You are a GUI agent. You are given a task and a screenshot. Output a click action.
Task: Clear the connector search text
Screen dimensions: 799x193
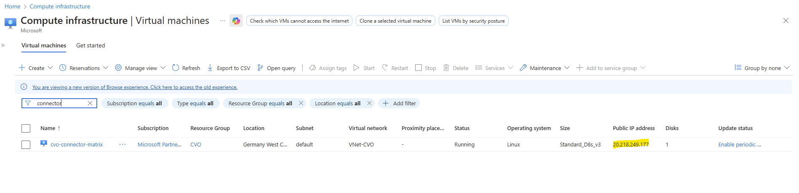coord(90,103)
